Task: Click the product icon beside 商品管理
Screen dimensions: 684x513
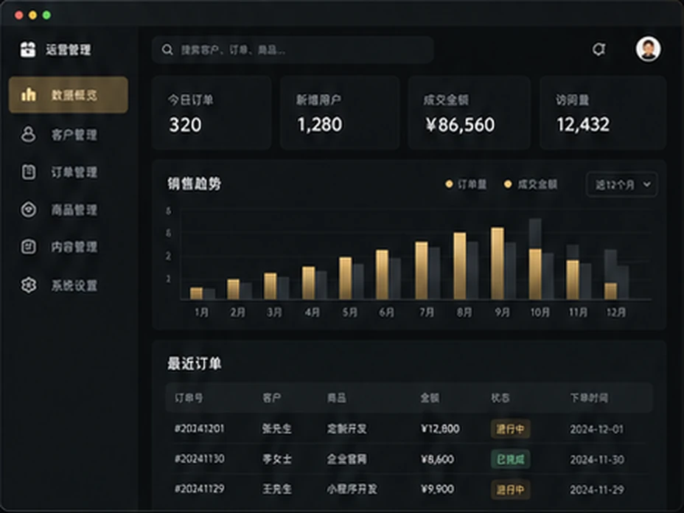Action: pyautogui.click(x=28, y=210)
